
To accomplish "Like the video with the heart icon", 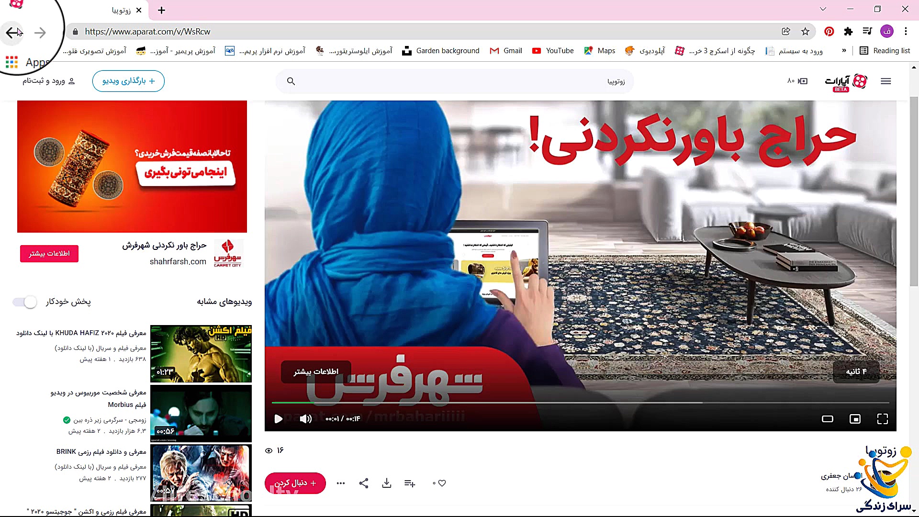I will [x=441, y=483].
